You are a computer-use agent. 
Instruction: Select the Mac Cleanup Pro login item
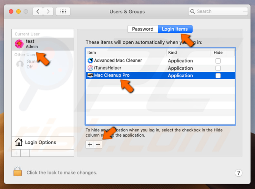160,76
